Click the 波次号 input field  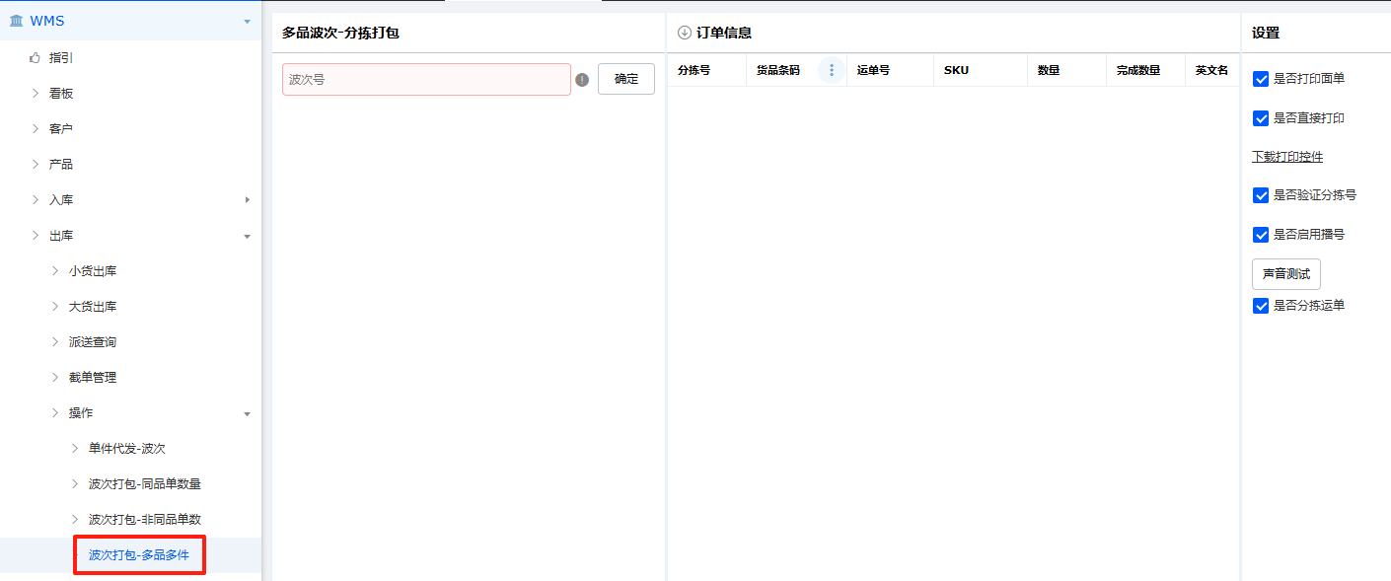pyautogui.click(x=426, y=79)
